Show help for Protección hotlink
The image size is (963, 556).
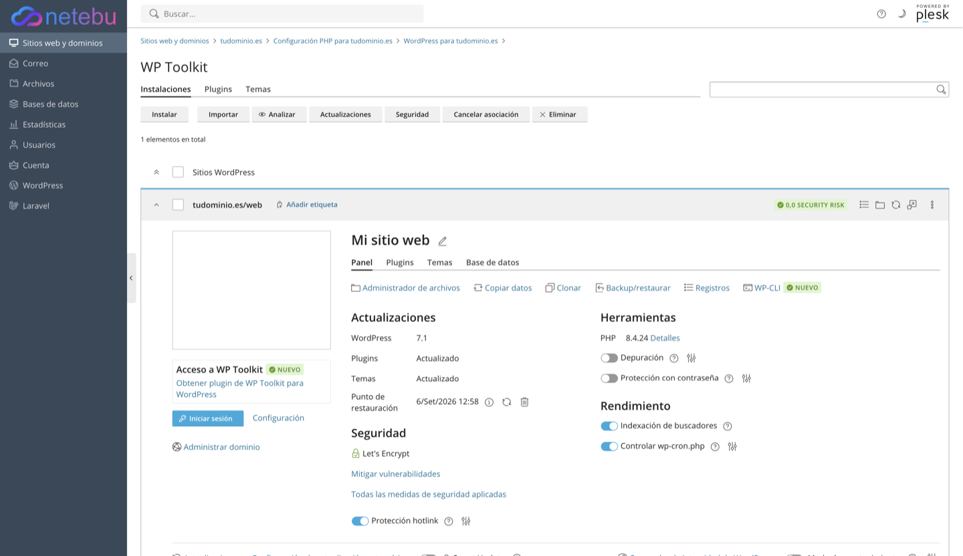click(x=449, y=521)
